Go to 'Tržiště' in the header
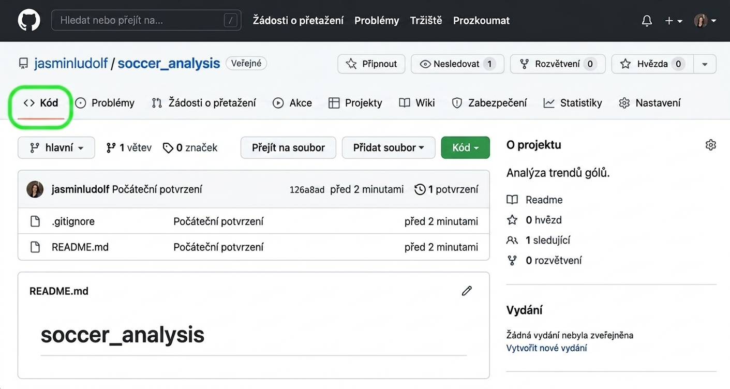This screenshot has height=389, width=730. (426, 21)
